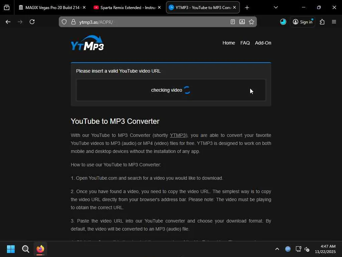Screen dimensions: 342x257
Task: Click the text 'How to use our YouTube to MP3 Converter:'
Action: point(116,165)
